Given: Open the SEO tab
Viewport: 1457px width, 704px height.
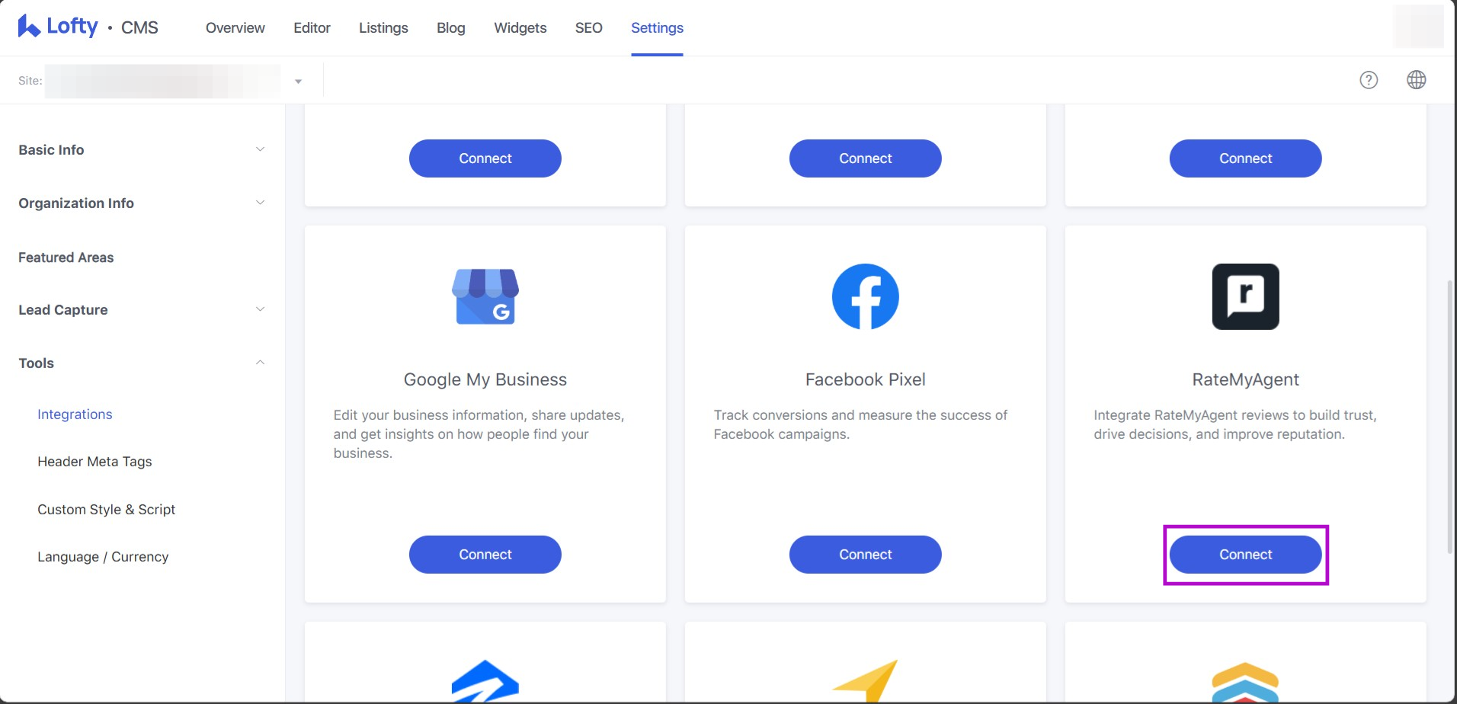Looking at the screenshot, I should pos(588,28).
